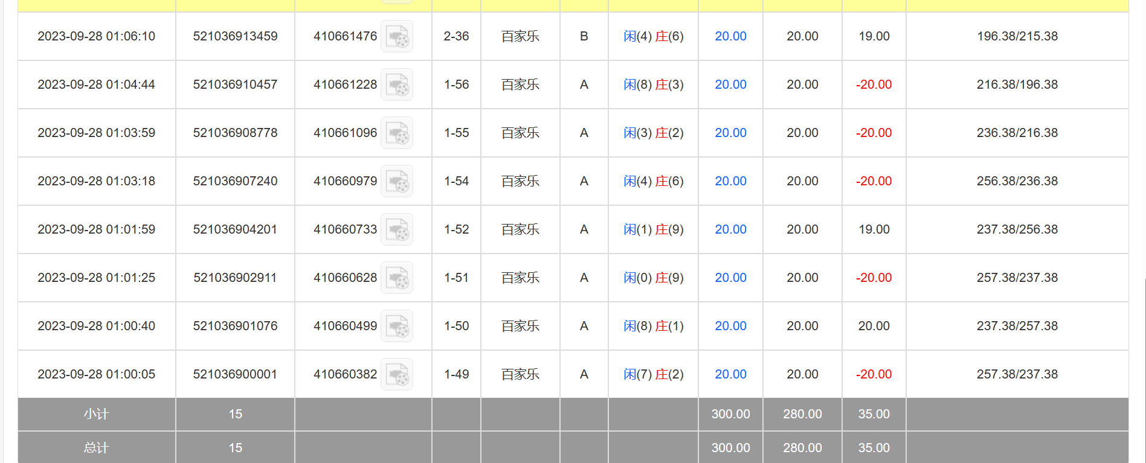Screen dimensions: 1146x463
Task: Click bet amount 20.00 link for order 521036904201
Action: [730, 229]
